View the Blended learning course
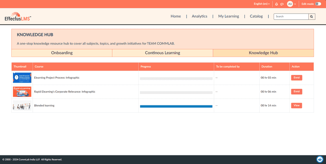The width and height of the screenshot is (326, 164). (296, 105)
